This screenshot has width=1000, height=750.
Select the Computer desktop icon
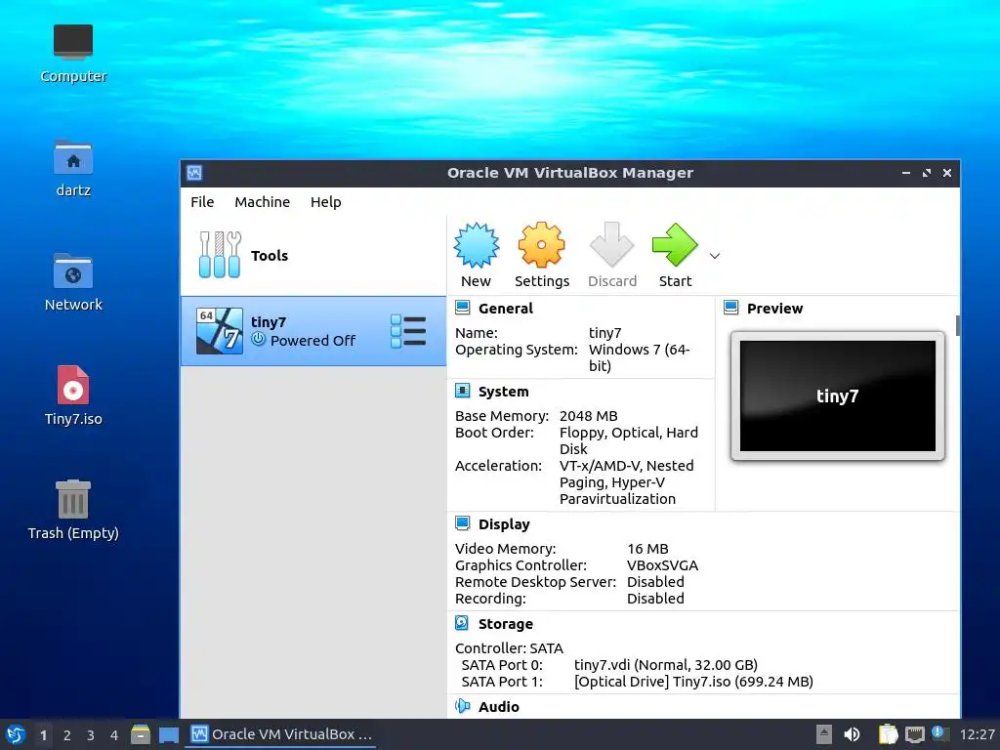[73, 53]
